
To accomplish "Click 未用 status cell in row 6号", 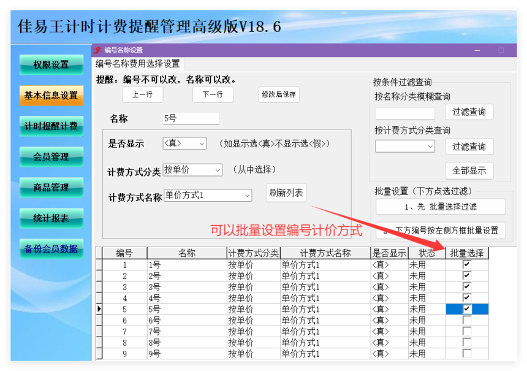I will click(x=427, y=320).
